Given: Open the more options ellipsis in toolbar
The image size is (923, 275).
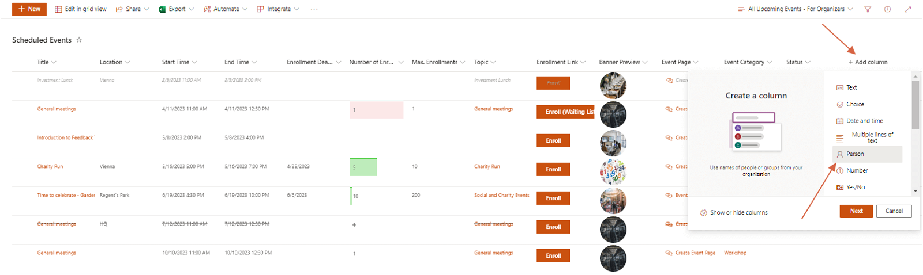Looking at the screenshot, I should point(314,9).
